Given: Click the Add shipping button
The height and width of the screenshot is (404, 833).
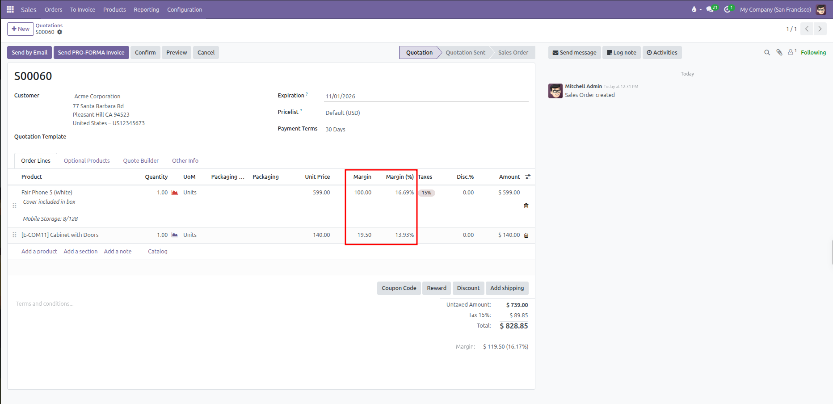Looking at the screenshot, I should pos(507,288).
